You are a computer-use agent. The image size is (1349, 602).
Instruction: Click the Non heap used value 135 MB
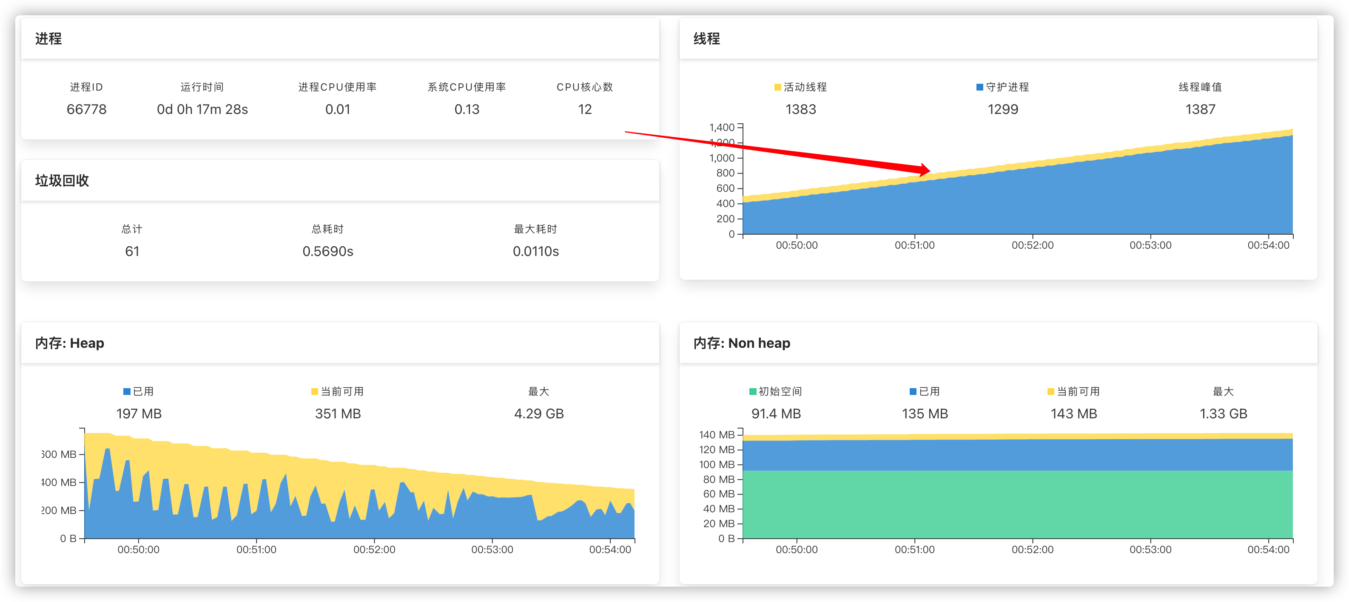pyautogui.click(x=925, y=414)
